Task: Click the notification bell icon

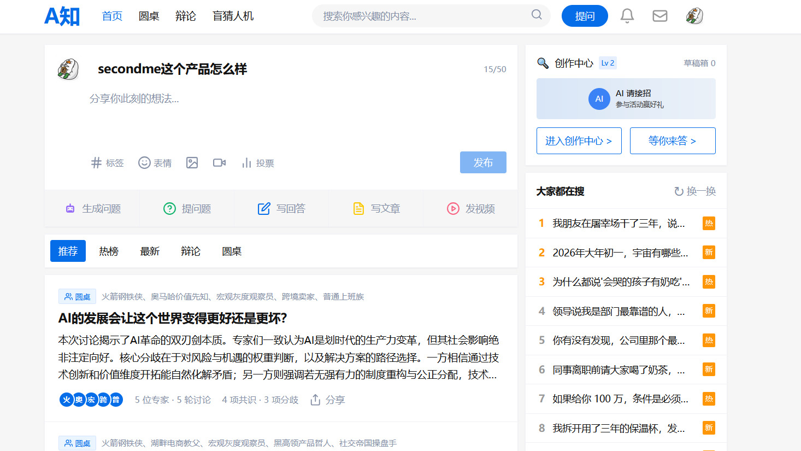Action: (627, 16)
